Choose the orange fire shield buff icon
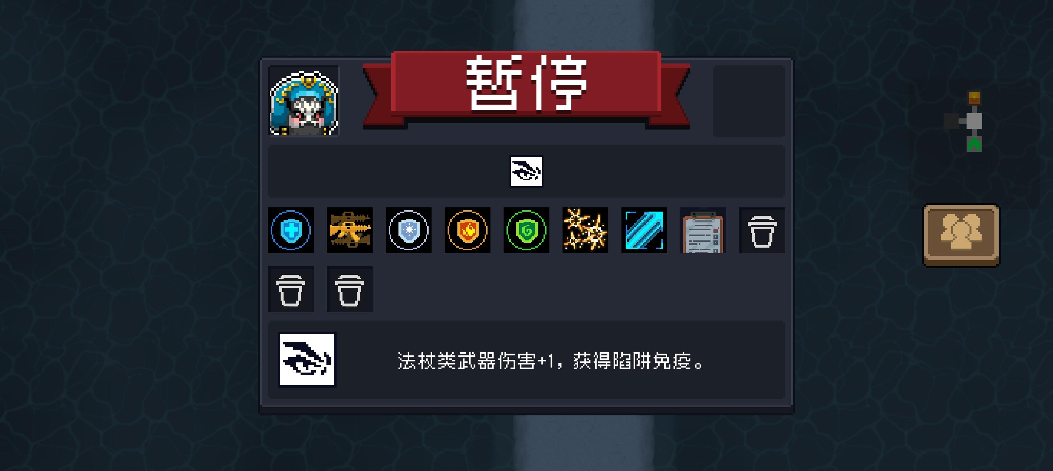Screen dimensions: 1053x471 (x=467, y=230)
